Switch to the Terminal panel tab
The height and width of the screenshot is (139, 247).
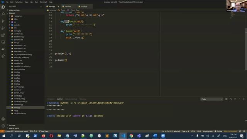point(83,99)
